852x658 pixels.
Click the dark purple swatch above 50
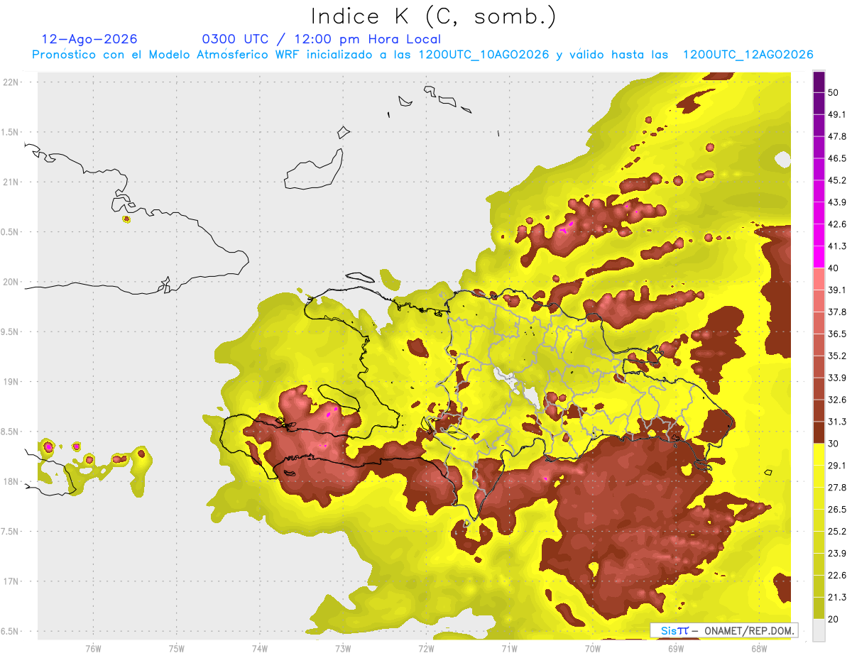click(x=819, y=82)
